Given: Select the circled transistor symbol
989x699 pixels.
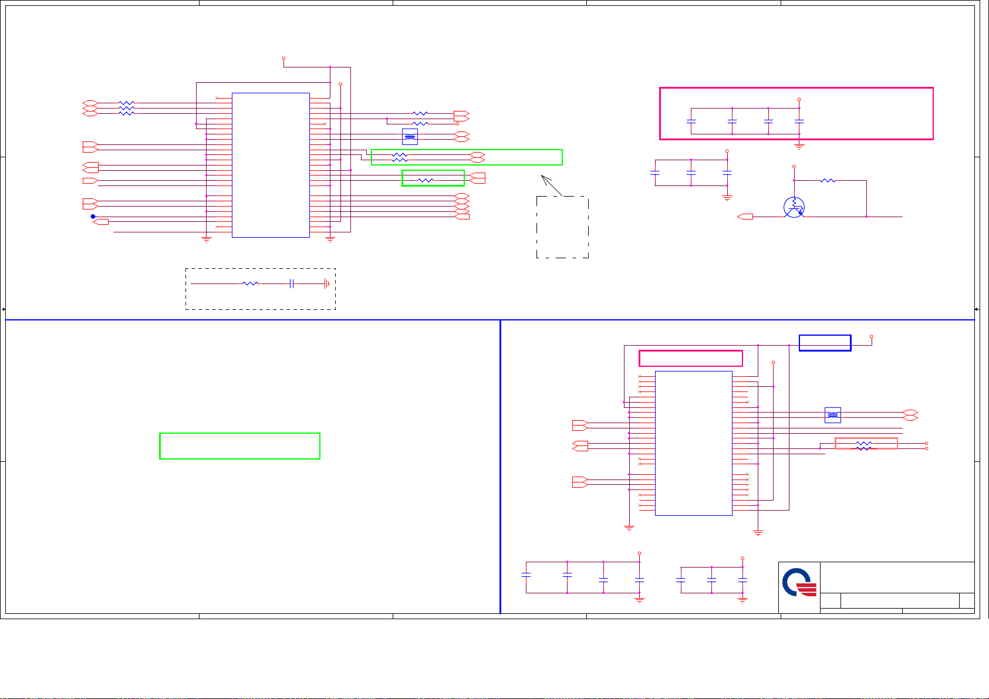Looking at the screenshot, I should tap(794, 207).
